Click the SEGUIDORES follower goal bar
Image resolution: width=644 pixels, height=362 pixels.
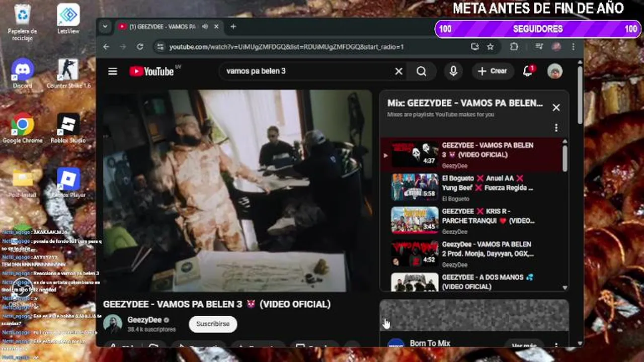click(538, 29)
